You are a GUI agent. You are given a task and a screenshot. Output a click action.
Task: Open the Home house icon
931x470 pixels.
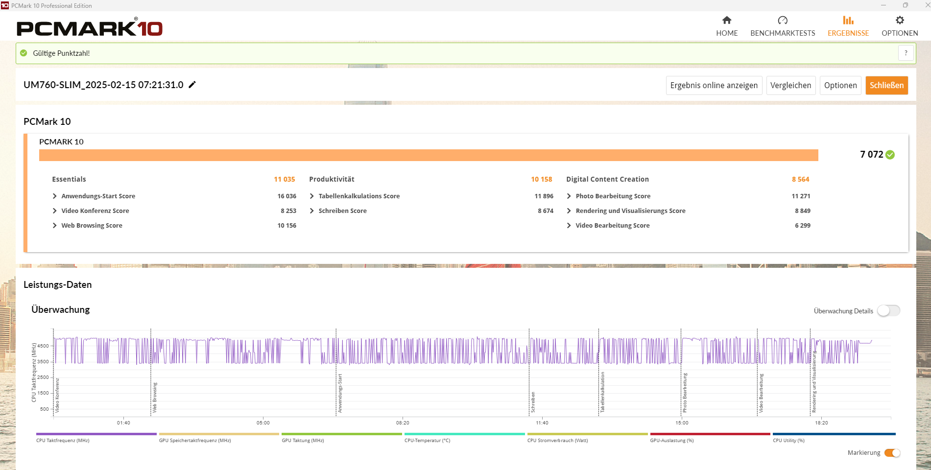point(727,21)
